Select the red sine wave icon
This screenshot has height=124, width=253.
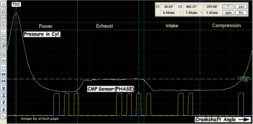coord(4,39)
